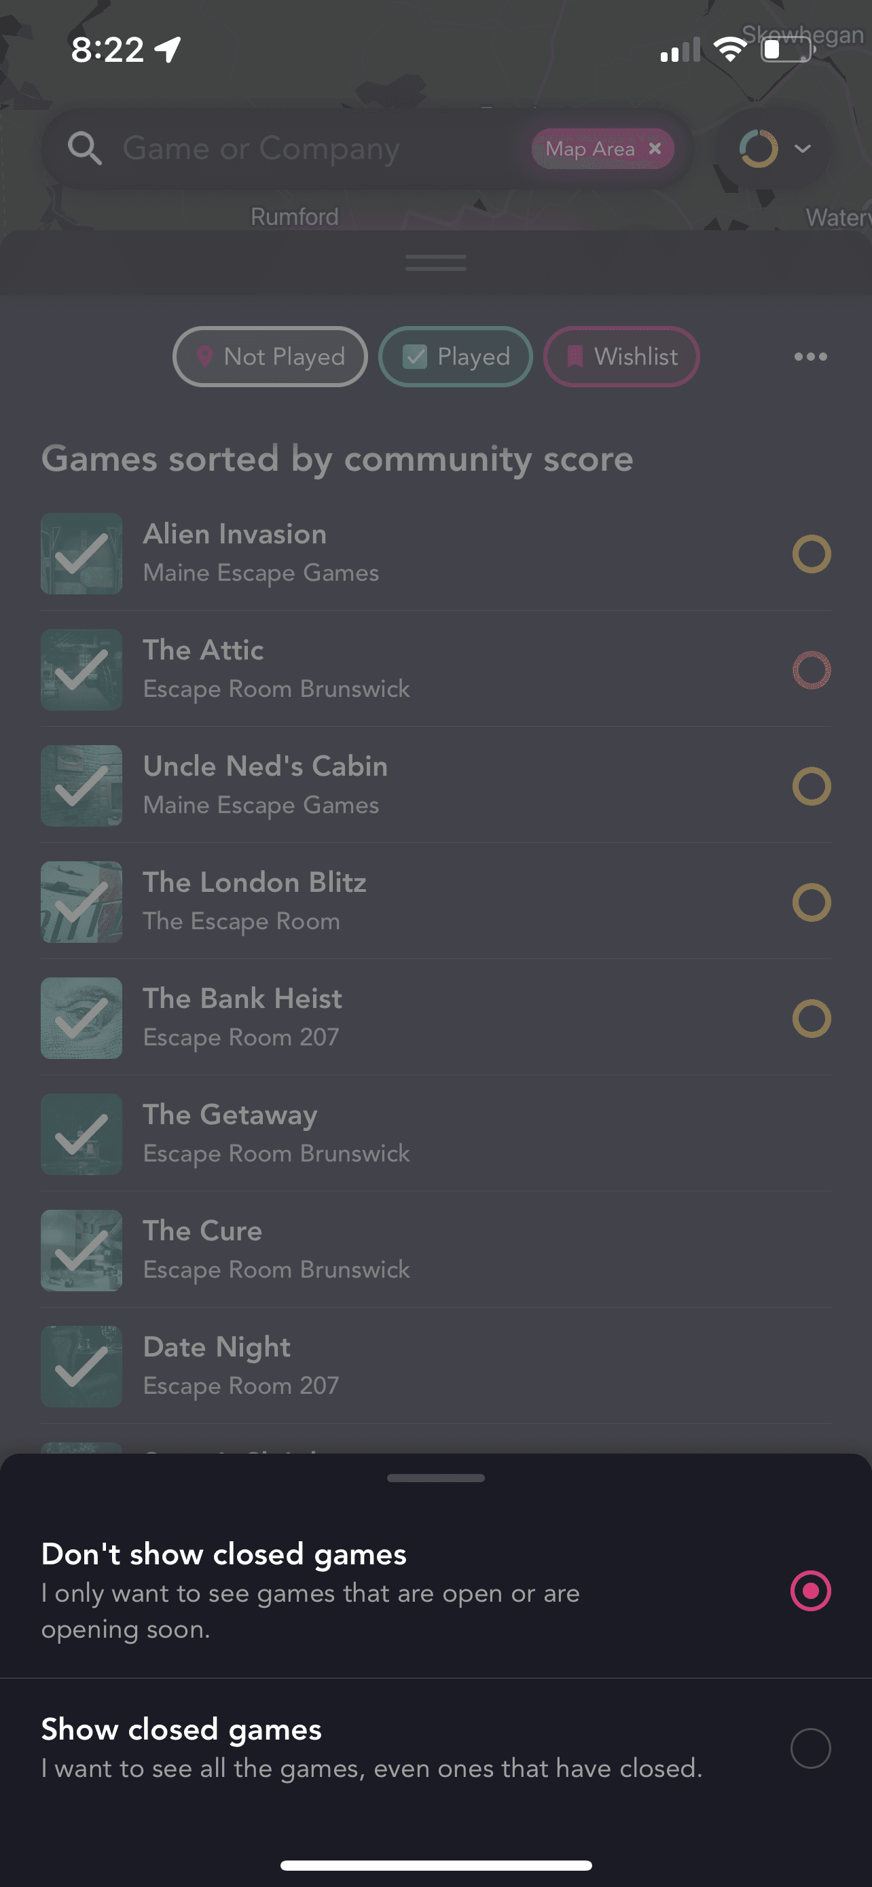The image size is (872, 1887).
Task: Tap the bottom sheet drag handle
Action: (435, 1477)
